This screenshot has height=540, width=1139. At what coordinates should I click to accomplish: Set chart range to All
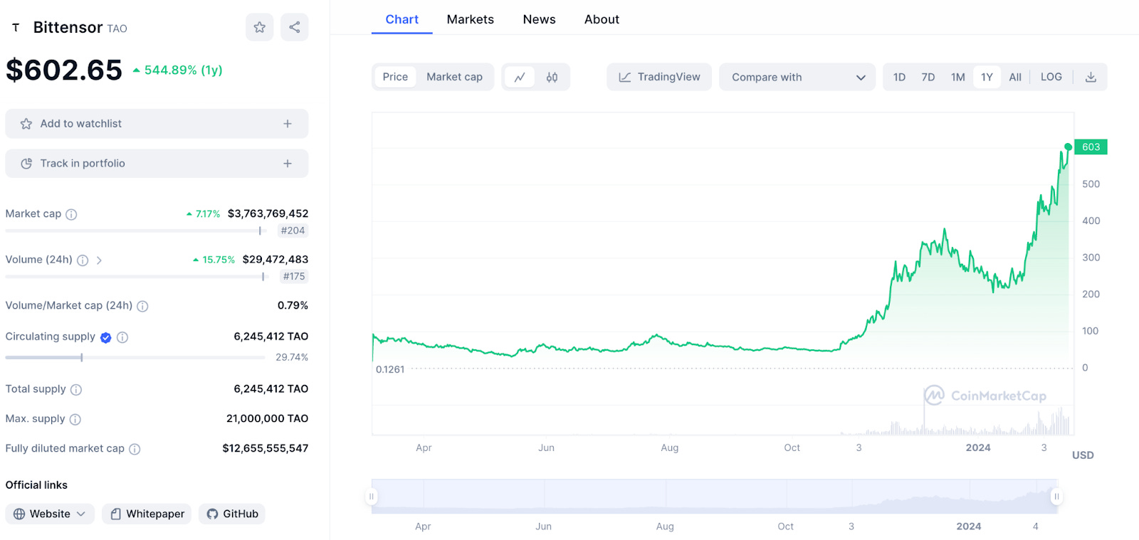(x=1015, y=77)
